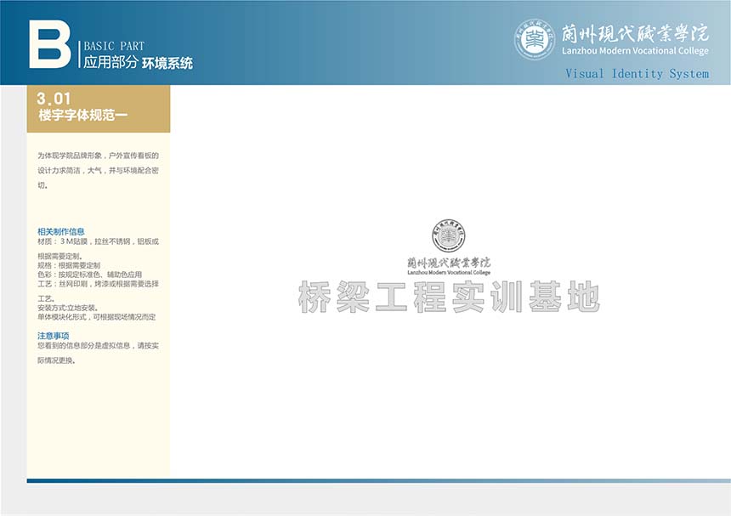
Task: Click the 色彩 color specification line
Action: 88,275
